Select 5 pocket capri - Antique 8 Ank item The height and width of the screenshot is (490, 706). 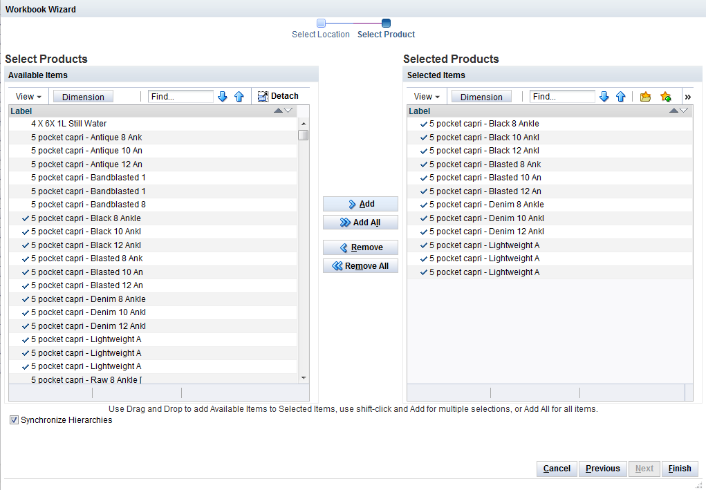pos(153,138)
